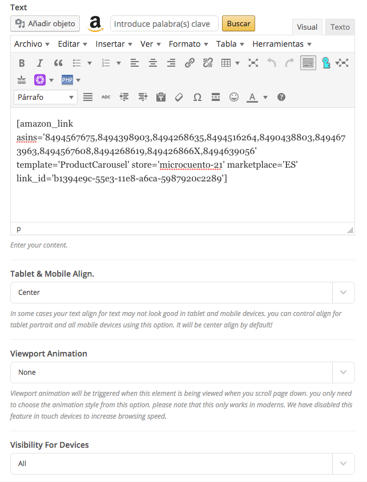This screenshot has height=482, width=367.
Task: Click inside the amazon_link shortcode text area
Action: click(x=183, y=164)
